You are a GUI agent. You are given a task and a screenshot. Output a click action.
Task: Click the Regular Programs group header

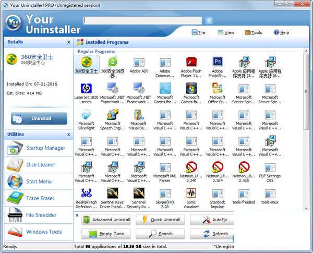[96, 51]
